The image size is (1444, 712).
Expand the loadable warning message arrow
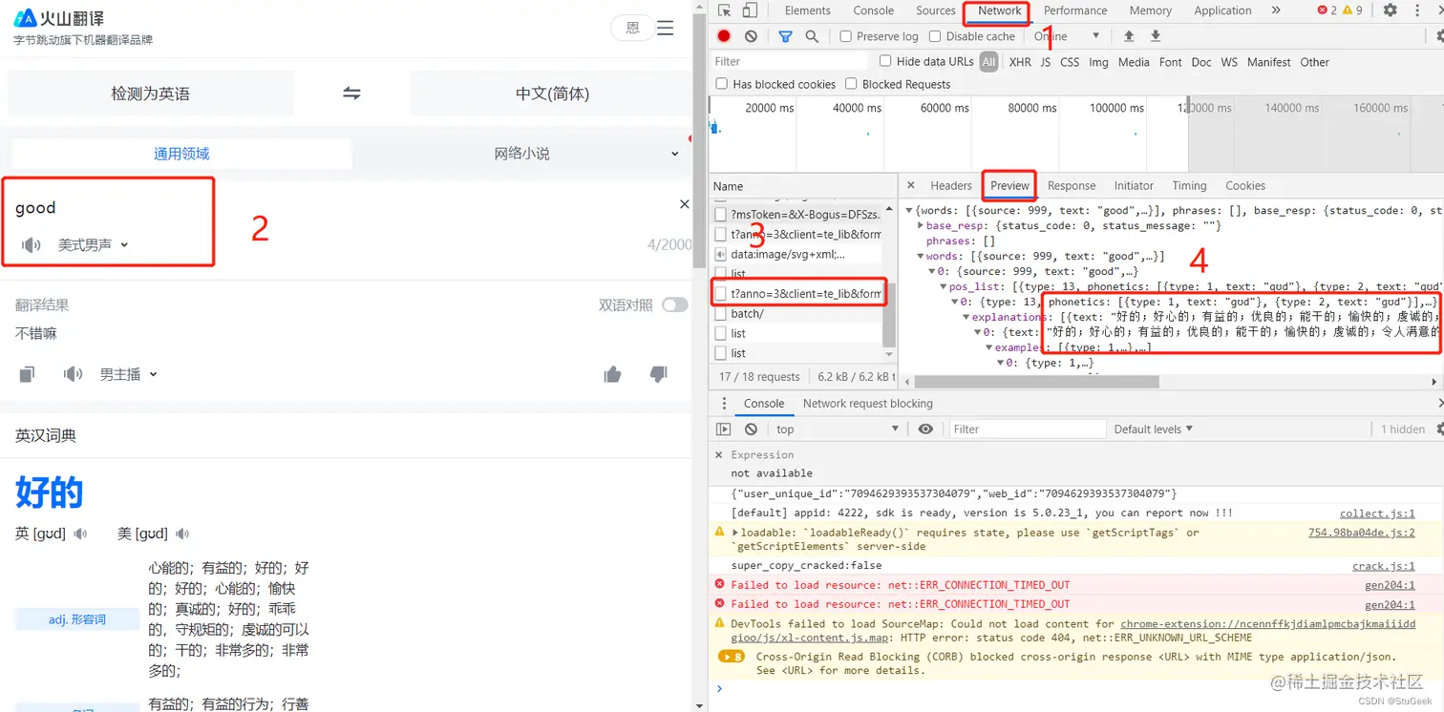click(735, 533)
